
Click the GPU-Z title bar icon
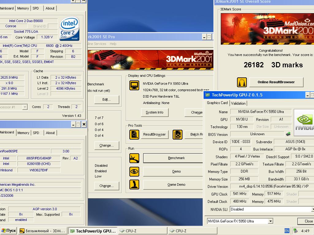(208, 95)
